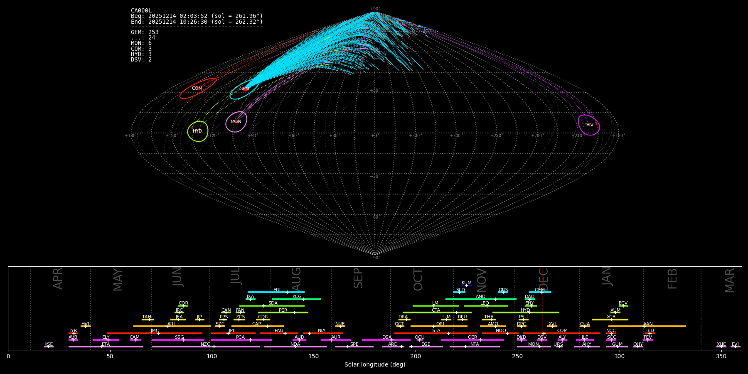The height and width of the screenshot is (374, 748).
Task: Click the GEM shower bar on the timeline
Action: (540, 292)
